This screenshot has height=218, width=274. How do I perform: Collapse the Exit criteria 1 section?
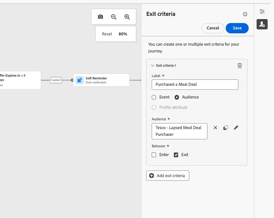click(x=152, y=66)
